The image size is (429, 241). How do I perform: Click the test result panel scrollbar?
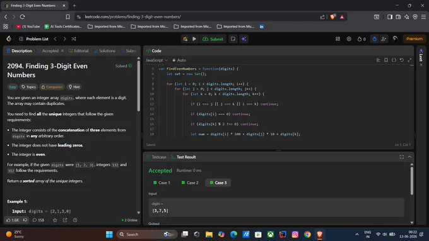[x=412, y=181]
